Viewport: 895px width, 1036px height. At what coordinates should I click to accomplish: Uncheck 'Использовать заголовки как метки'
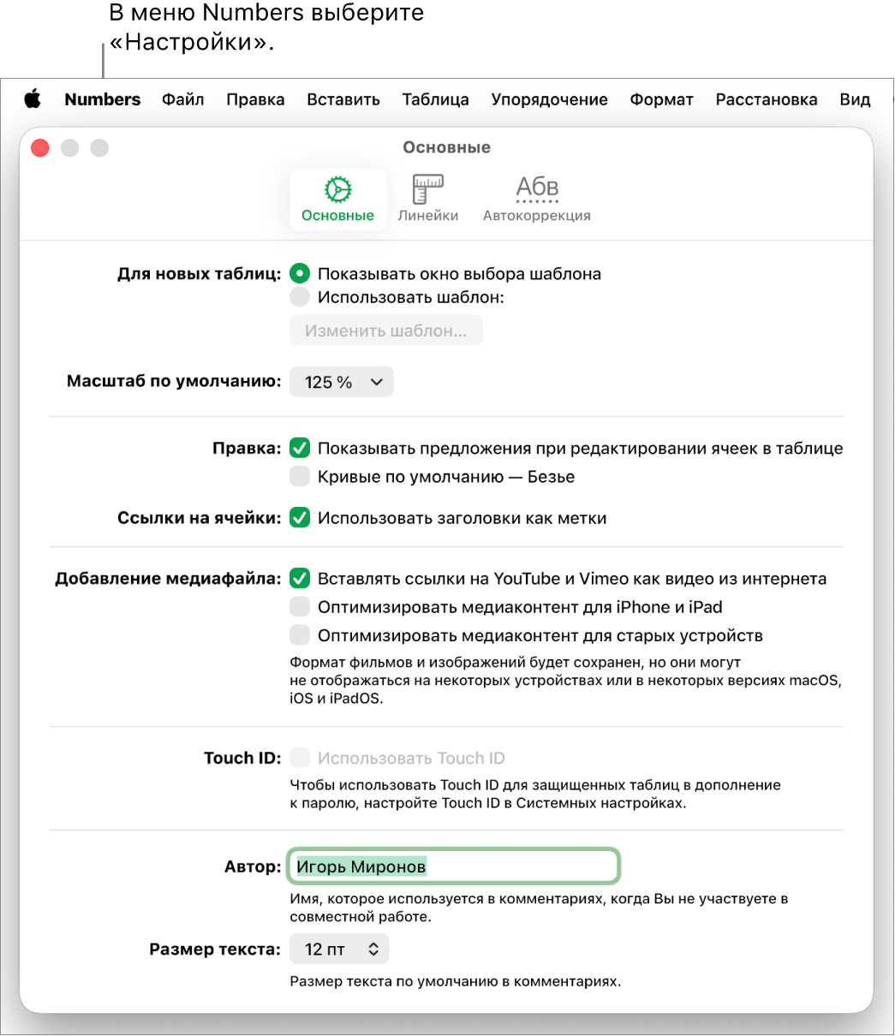pyautogui.click(x=299, y=518)
